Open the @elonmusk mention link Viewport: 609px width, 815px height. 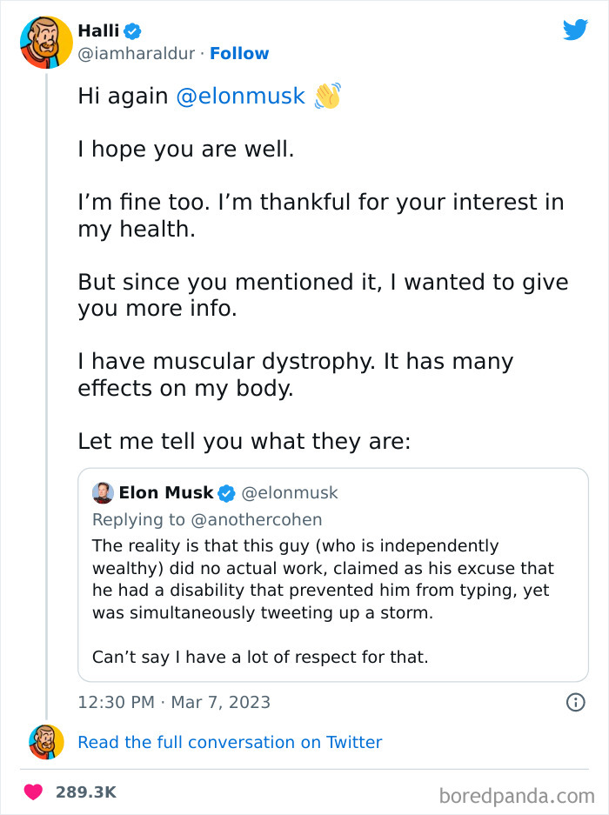[x=242, y=96]
